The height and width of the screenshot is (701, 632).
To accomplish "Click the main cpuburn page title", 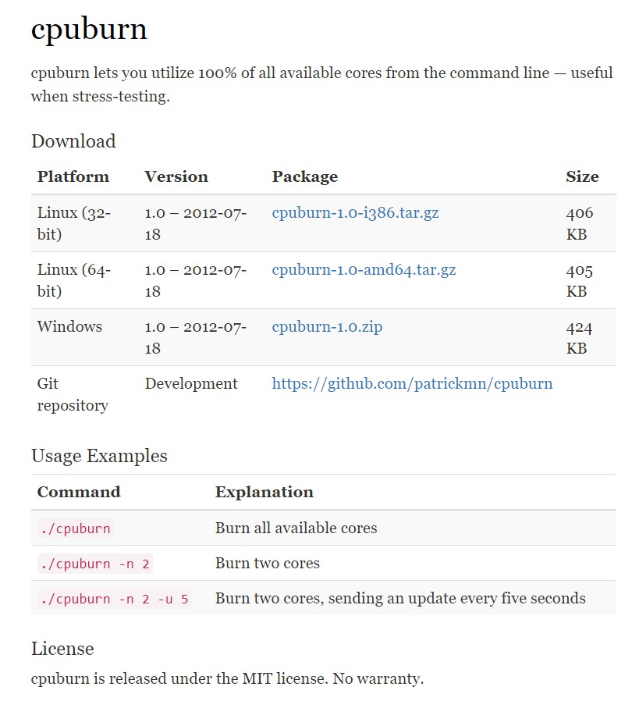I will [x=89, y=30].
